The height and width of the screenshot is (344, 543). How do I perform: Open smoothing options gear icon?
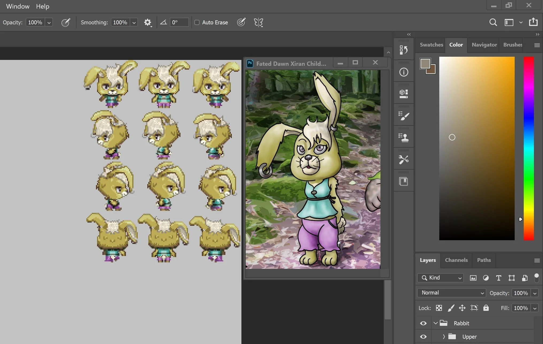pyautogui.click(x=148, y=22)
